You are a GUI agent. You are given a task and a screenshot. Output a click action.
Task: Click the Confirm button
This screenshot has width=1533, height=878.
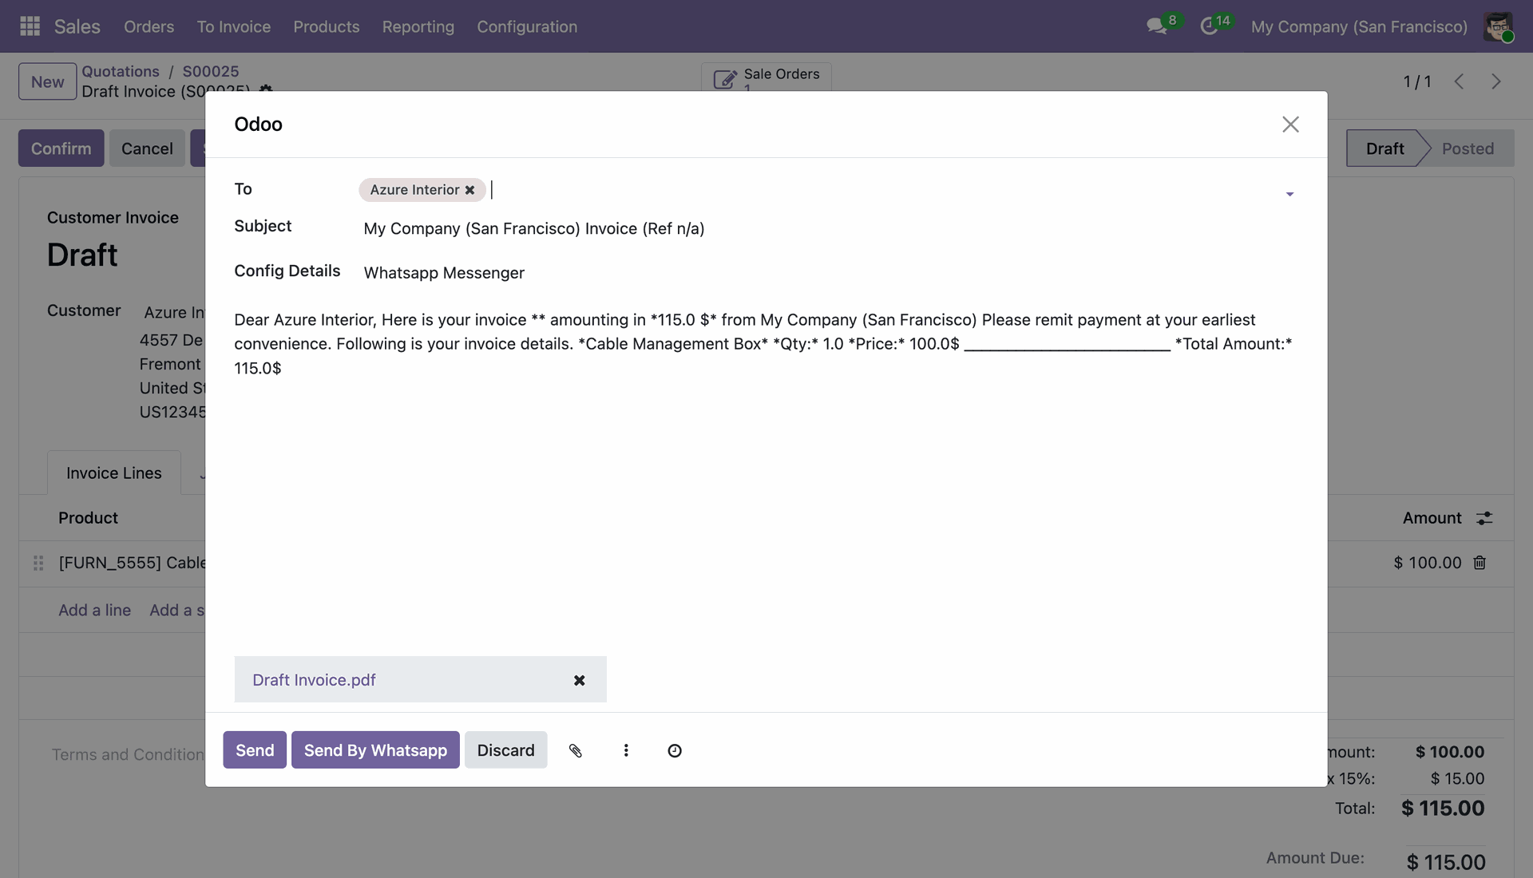61,148
